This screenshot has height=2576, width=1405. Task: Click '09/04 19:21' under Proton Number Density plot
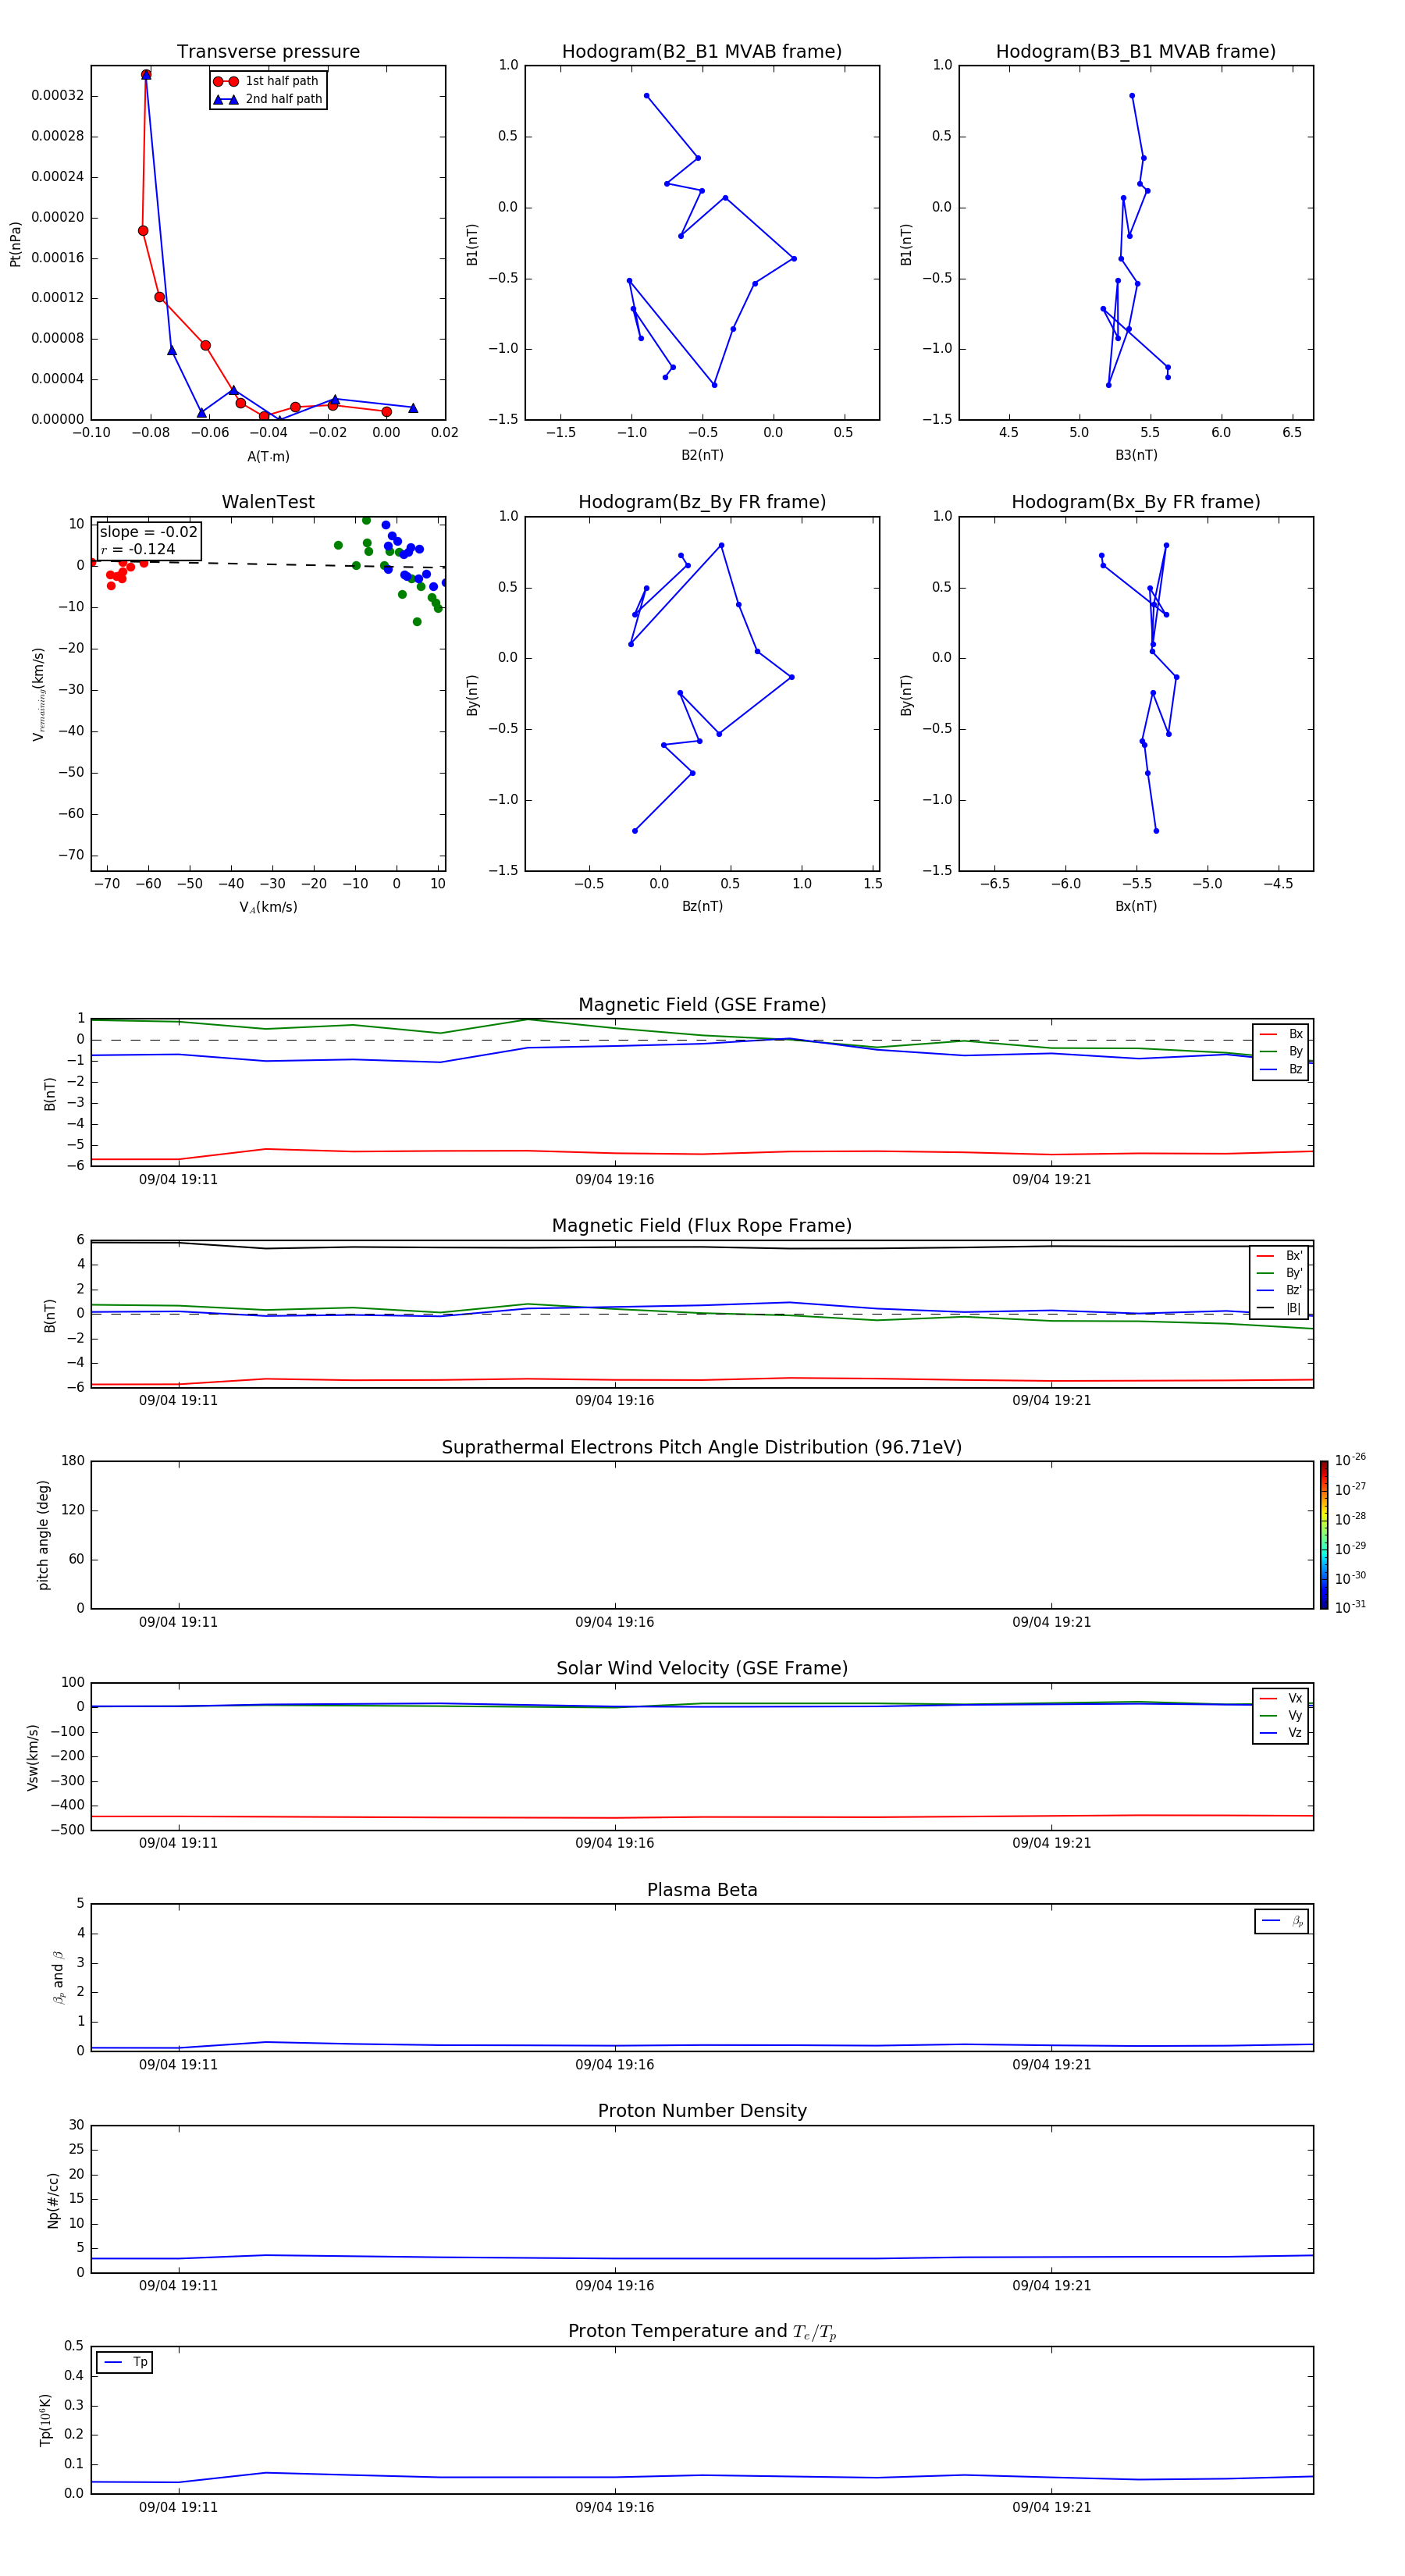(1051, 2285)
